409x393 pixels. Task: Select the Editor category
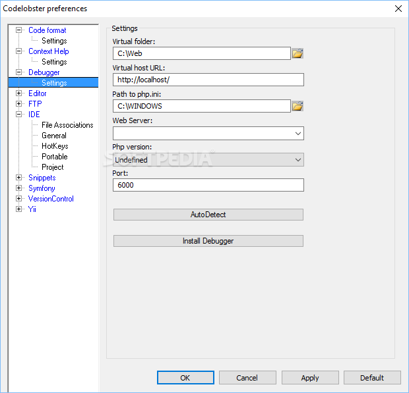(x=38, y=93)
